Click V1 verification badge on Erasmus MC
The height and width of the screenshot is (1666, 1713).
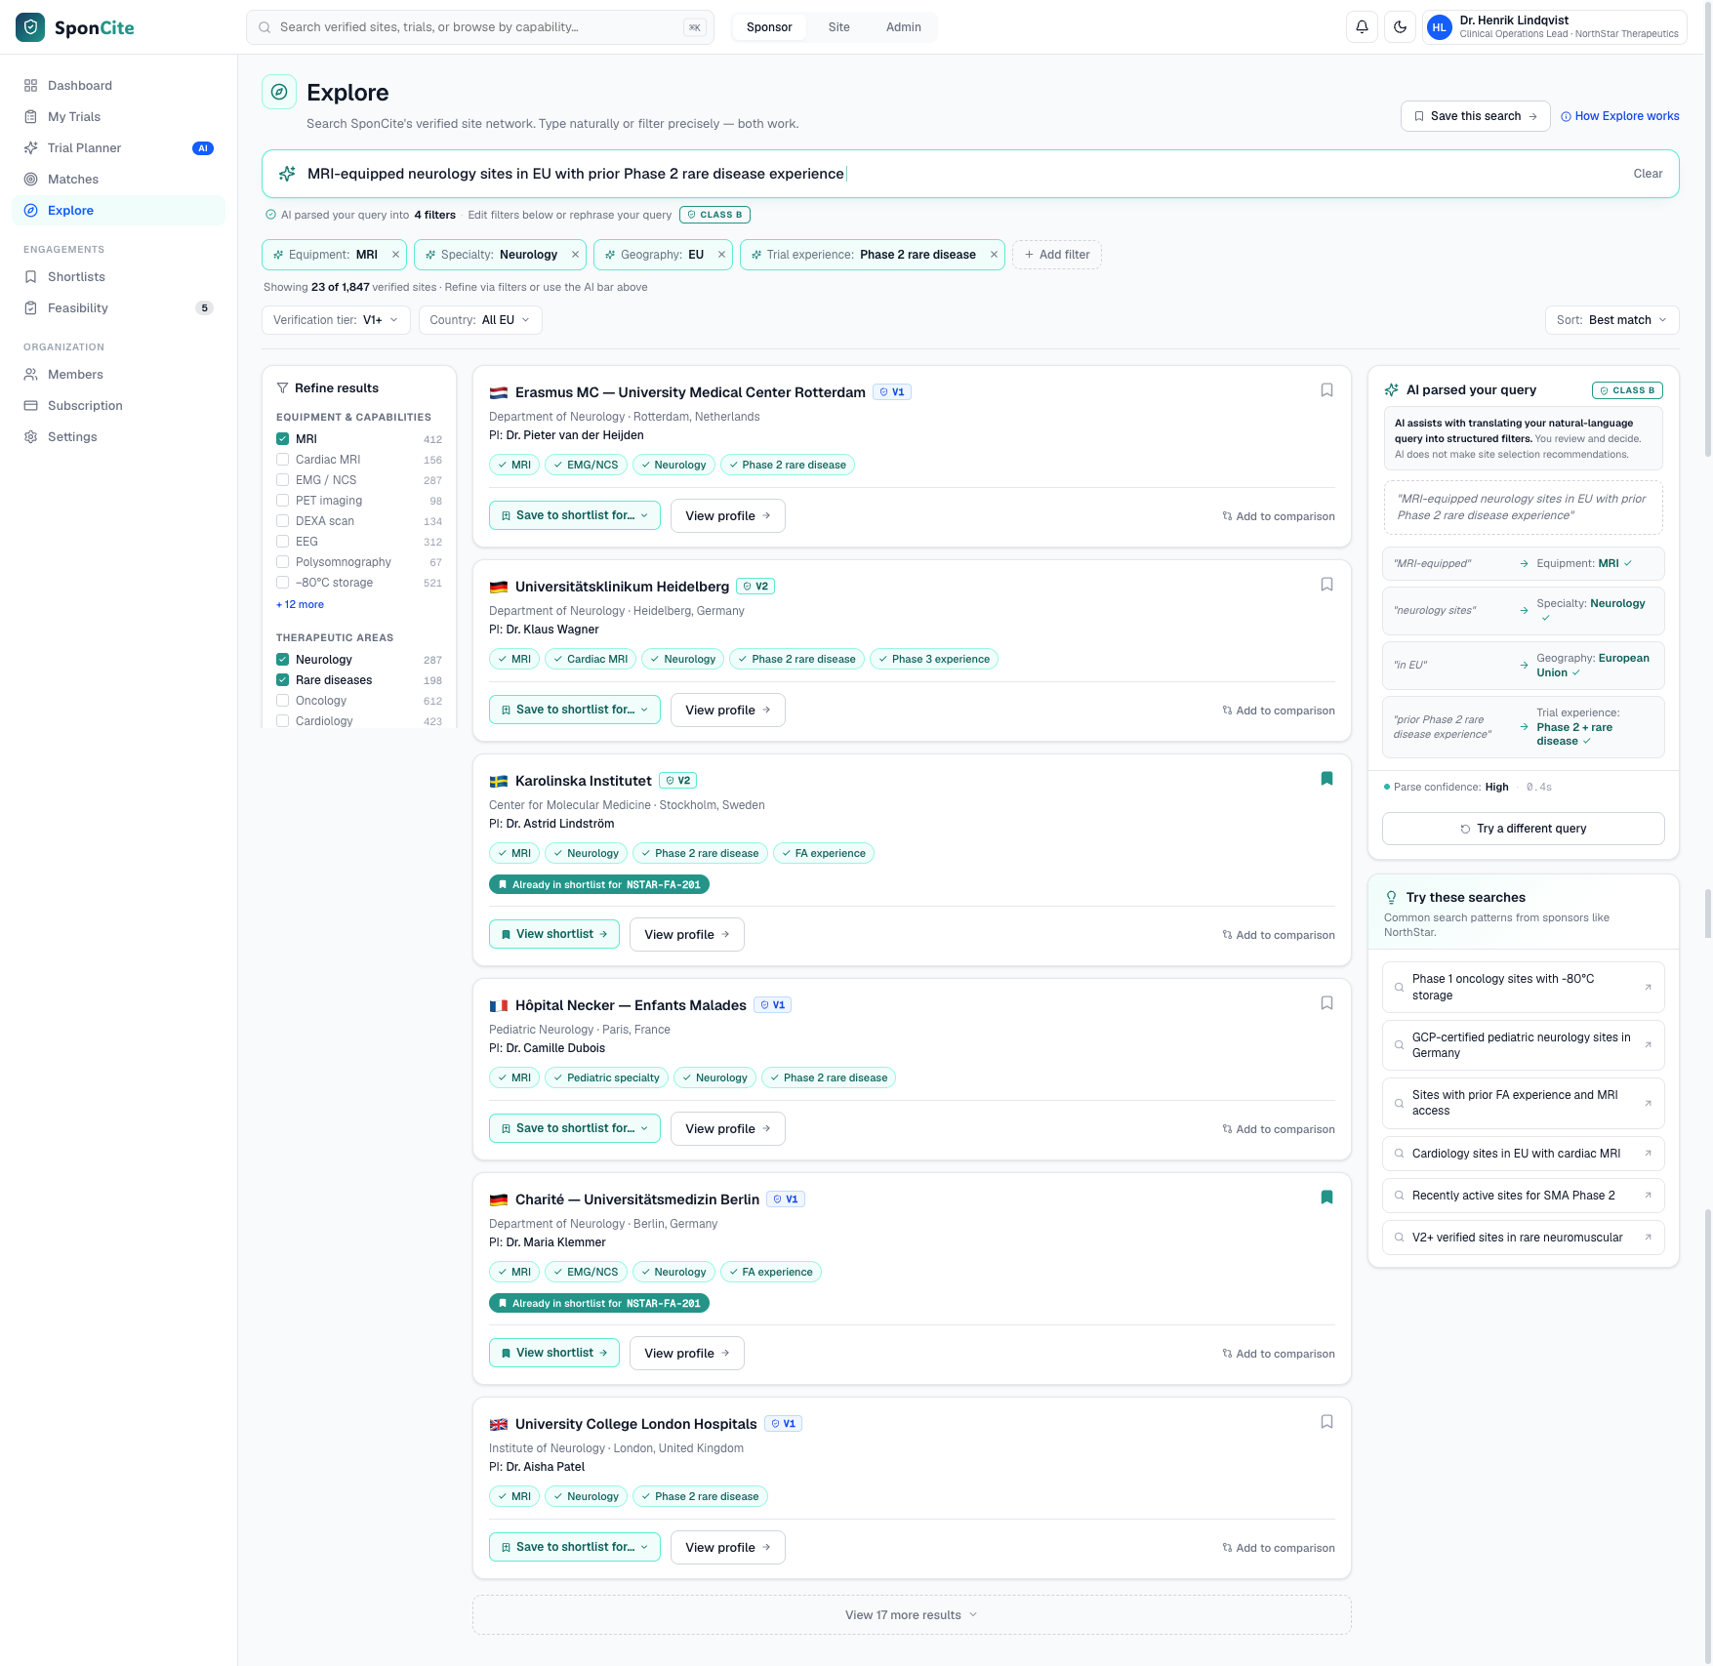coord(892,392)
